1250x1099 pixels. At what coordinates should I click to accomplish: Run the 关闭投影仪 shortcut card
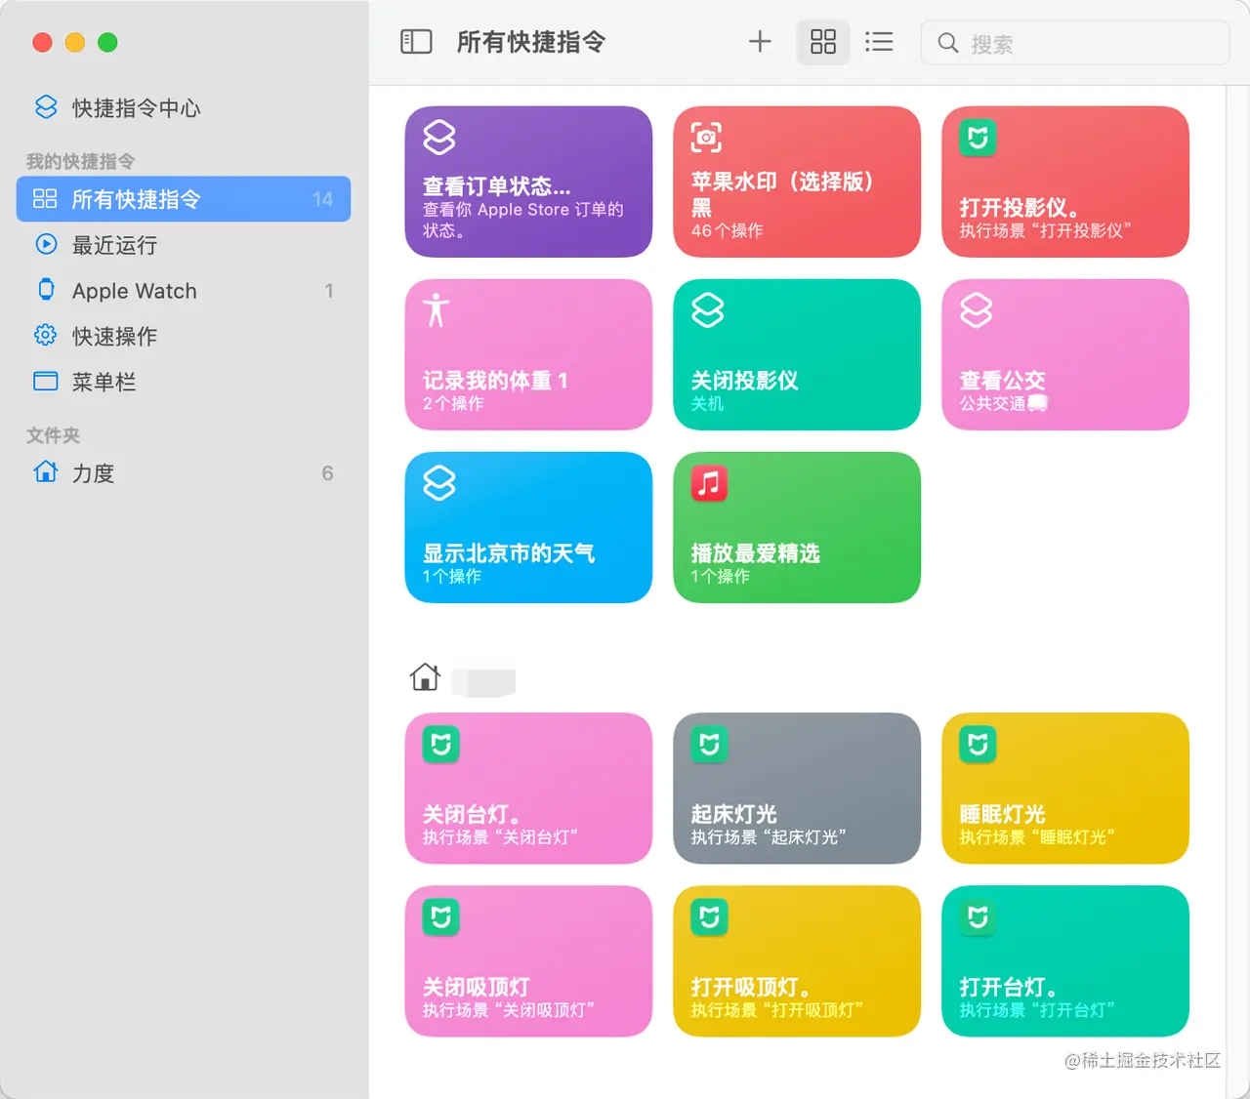pos(797,354)
